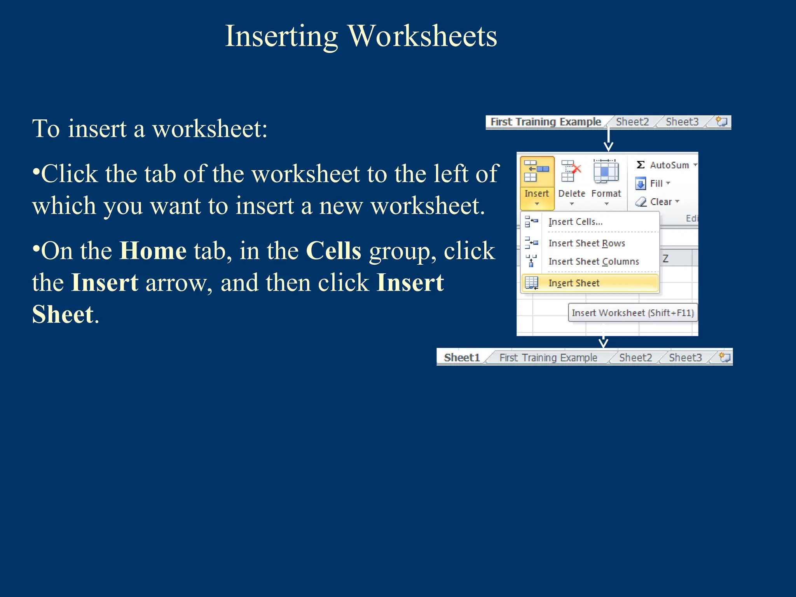Click the Insert cells icon in the ribbon

coord(536,171)
